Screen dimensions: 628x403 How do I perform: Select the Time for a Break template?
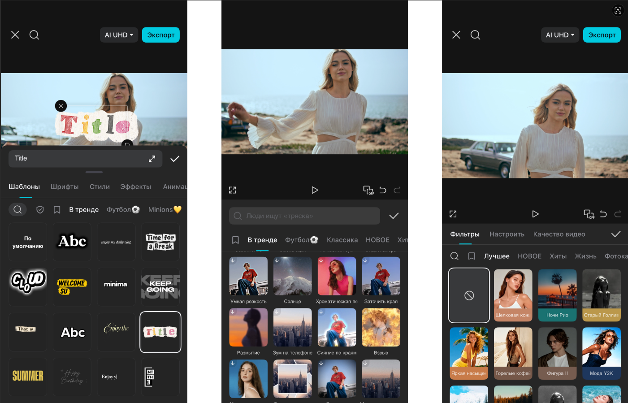pyautogui.click(x=160, y=242)
